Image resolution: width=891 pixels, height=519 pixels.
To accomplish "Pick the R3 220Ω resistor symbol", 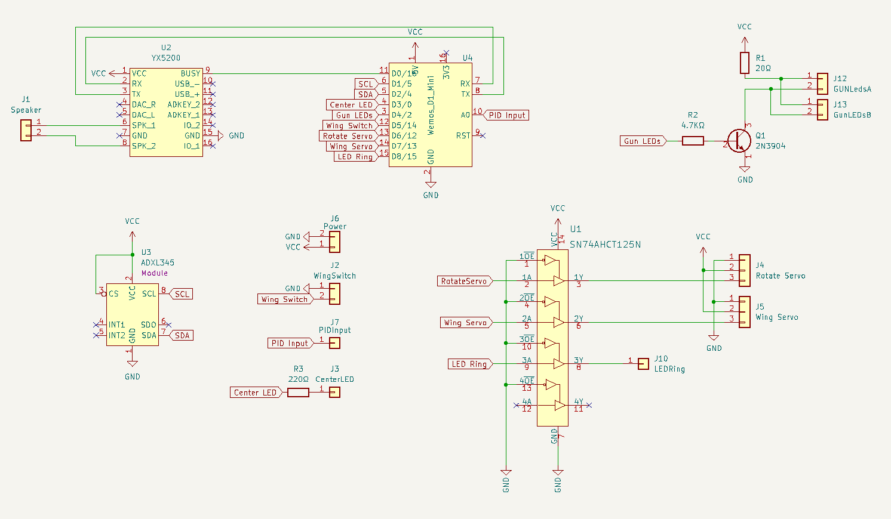I will 298,393.
